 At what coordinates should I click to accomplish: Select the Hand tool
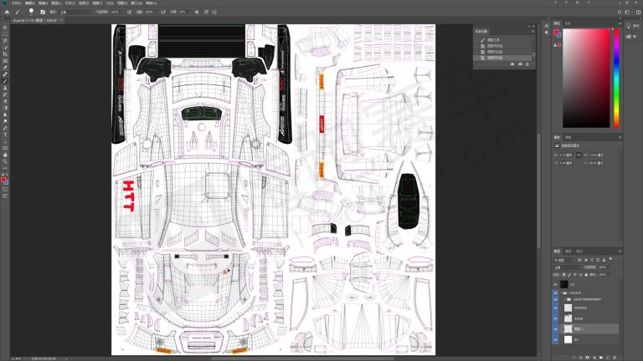click(5, 155)
